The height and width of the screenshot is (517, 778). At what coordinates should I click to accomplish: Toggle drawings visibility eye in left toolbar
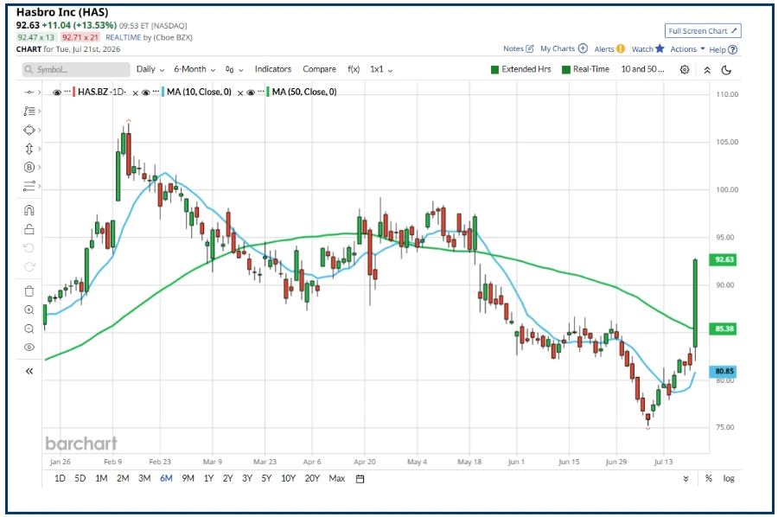[29, 348]
